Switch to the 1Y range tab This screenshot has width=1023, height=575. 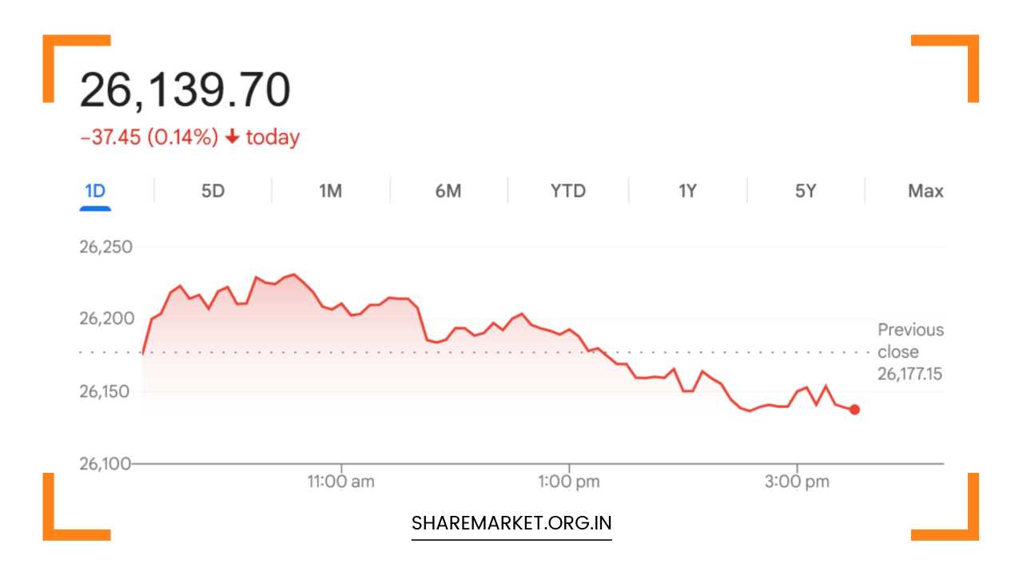pyautogui.click(x=687, y=192)
